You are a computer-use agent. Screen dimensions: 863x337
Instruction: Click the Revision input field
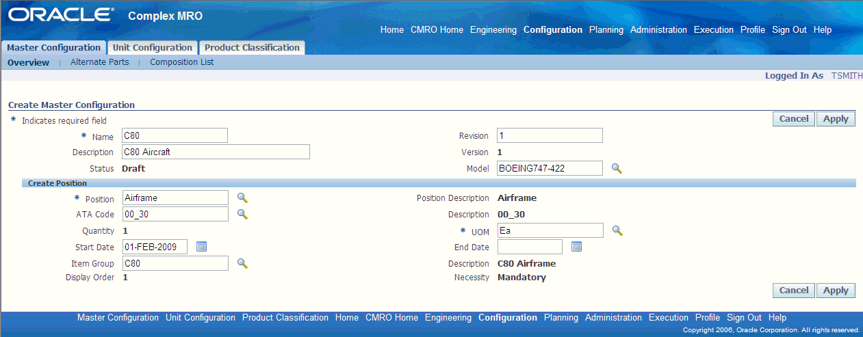coord(550,135)
